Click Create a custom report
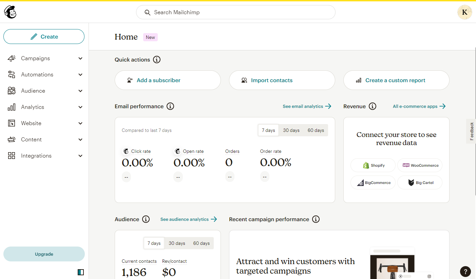The height and width of the screenshot is (279, 476). click(x=396, y=80)
